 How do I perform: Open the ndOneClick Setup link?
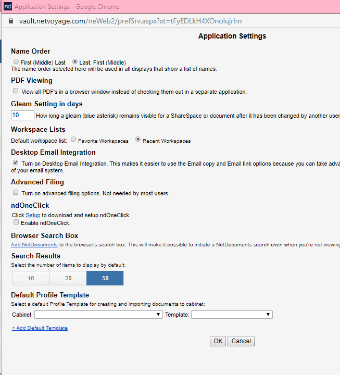33,215
